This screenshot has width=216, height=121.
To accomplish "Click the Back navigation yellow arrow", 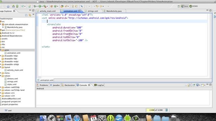I will click(101, 6).
